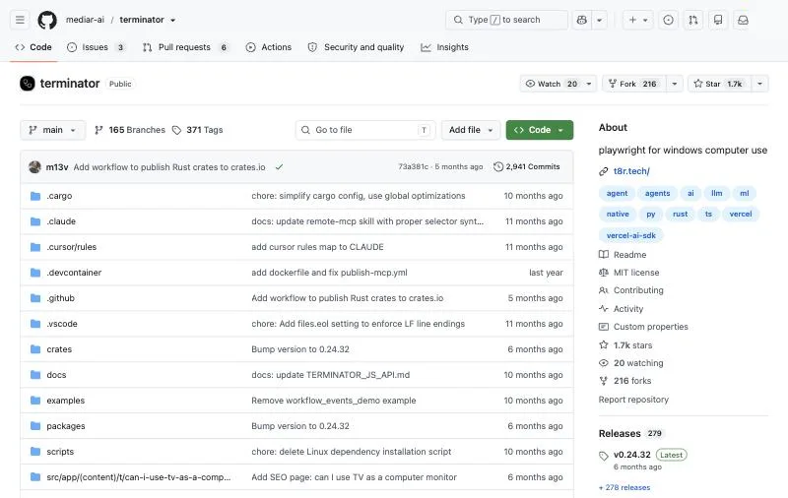Switch to the Actions tab
This screenshot has width=788, height=498.
(x=269, y=47)
